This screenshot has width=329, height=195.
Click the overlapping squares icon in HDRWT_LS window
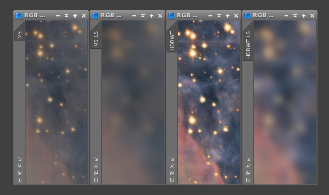pyautogui.click(x=248, y=173)
